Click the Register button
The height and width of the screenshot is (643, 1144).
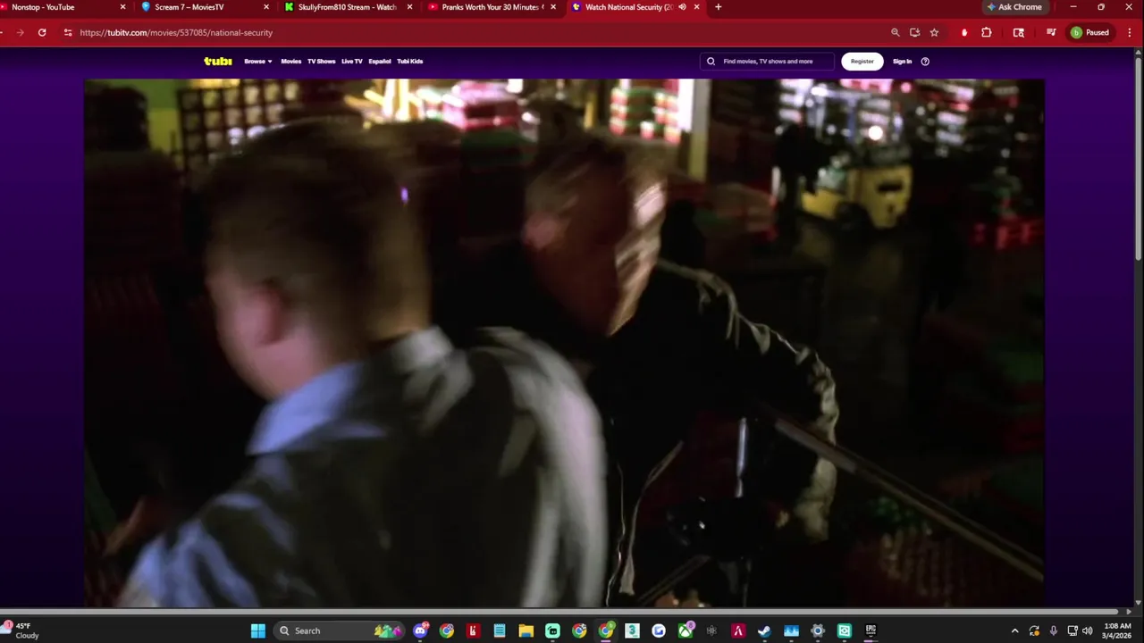pyautogui.click(x=862, y=62)
